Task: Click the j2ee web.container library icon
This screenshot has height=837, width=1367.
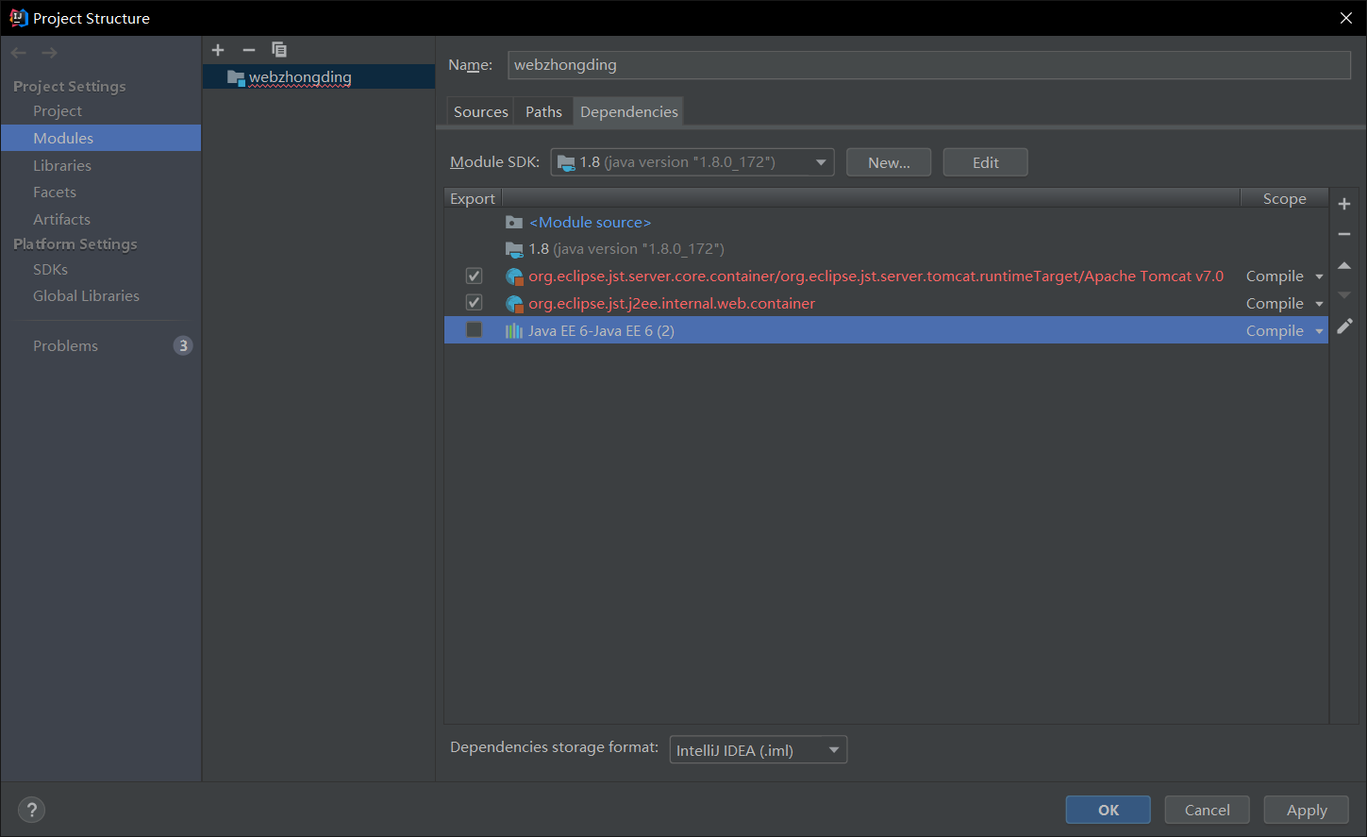Action: (514, 304)
